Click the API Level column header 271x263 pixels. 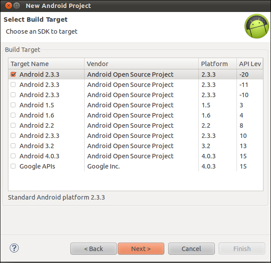(x=250, y=64)
